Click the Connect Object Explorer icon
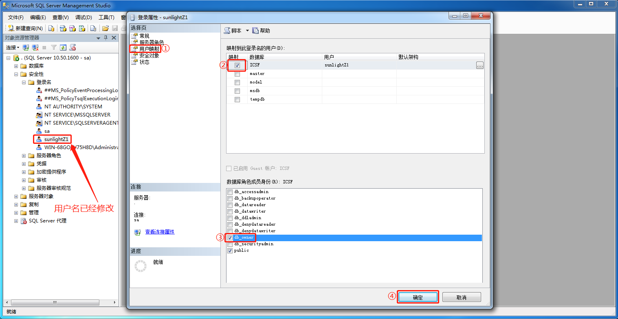Viewport: 618px width, 319px height. 26,48
